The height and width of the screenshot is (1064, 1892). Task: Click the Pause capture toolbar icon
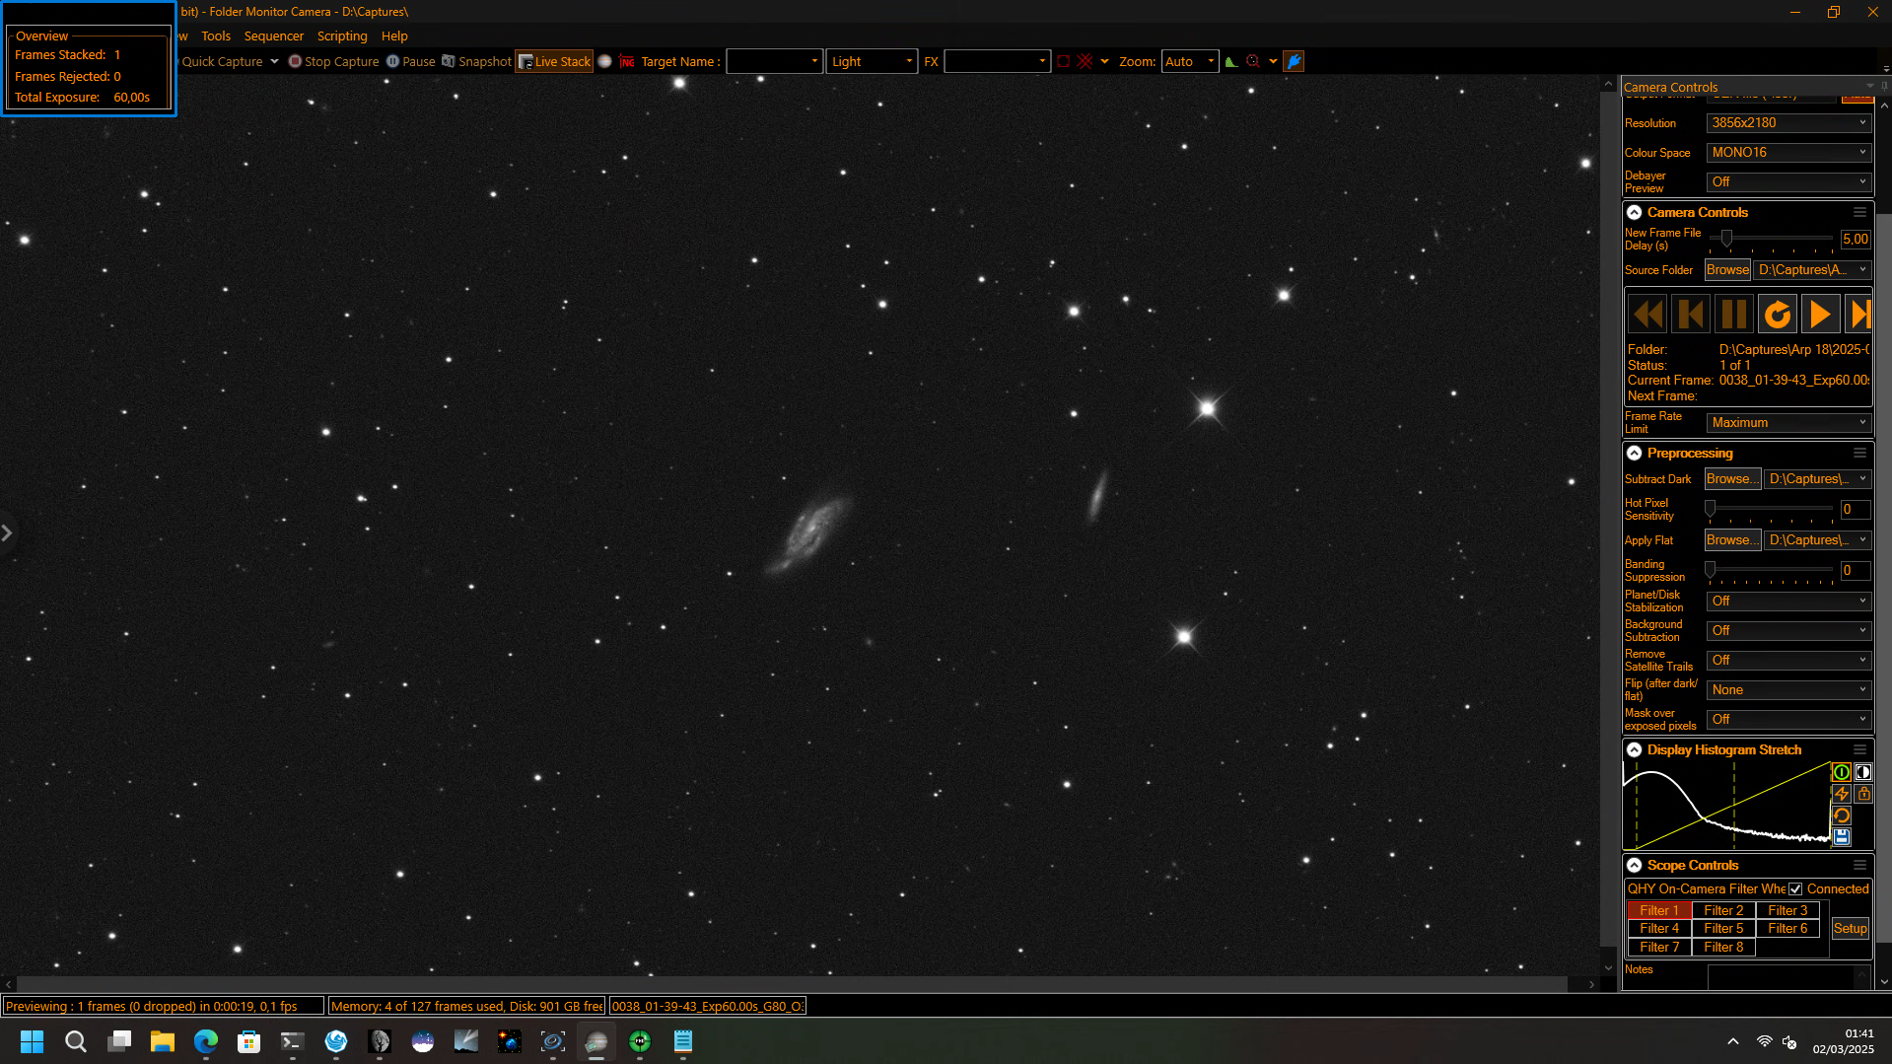coord(392,61)
